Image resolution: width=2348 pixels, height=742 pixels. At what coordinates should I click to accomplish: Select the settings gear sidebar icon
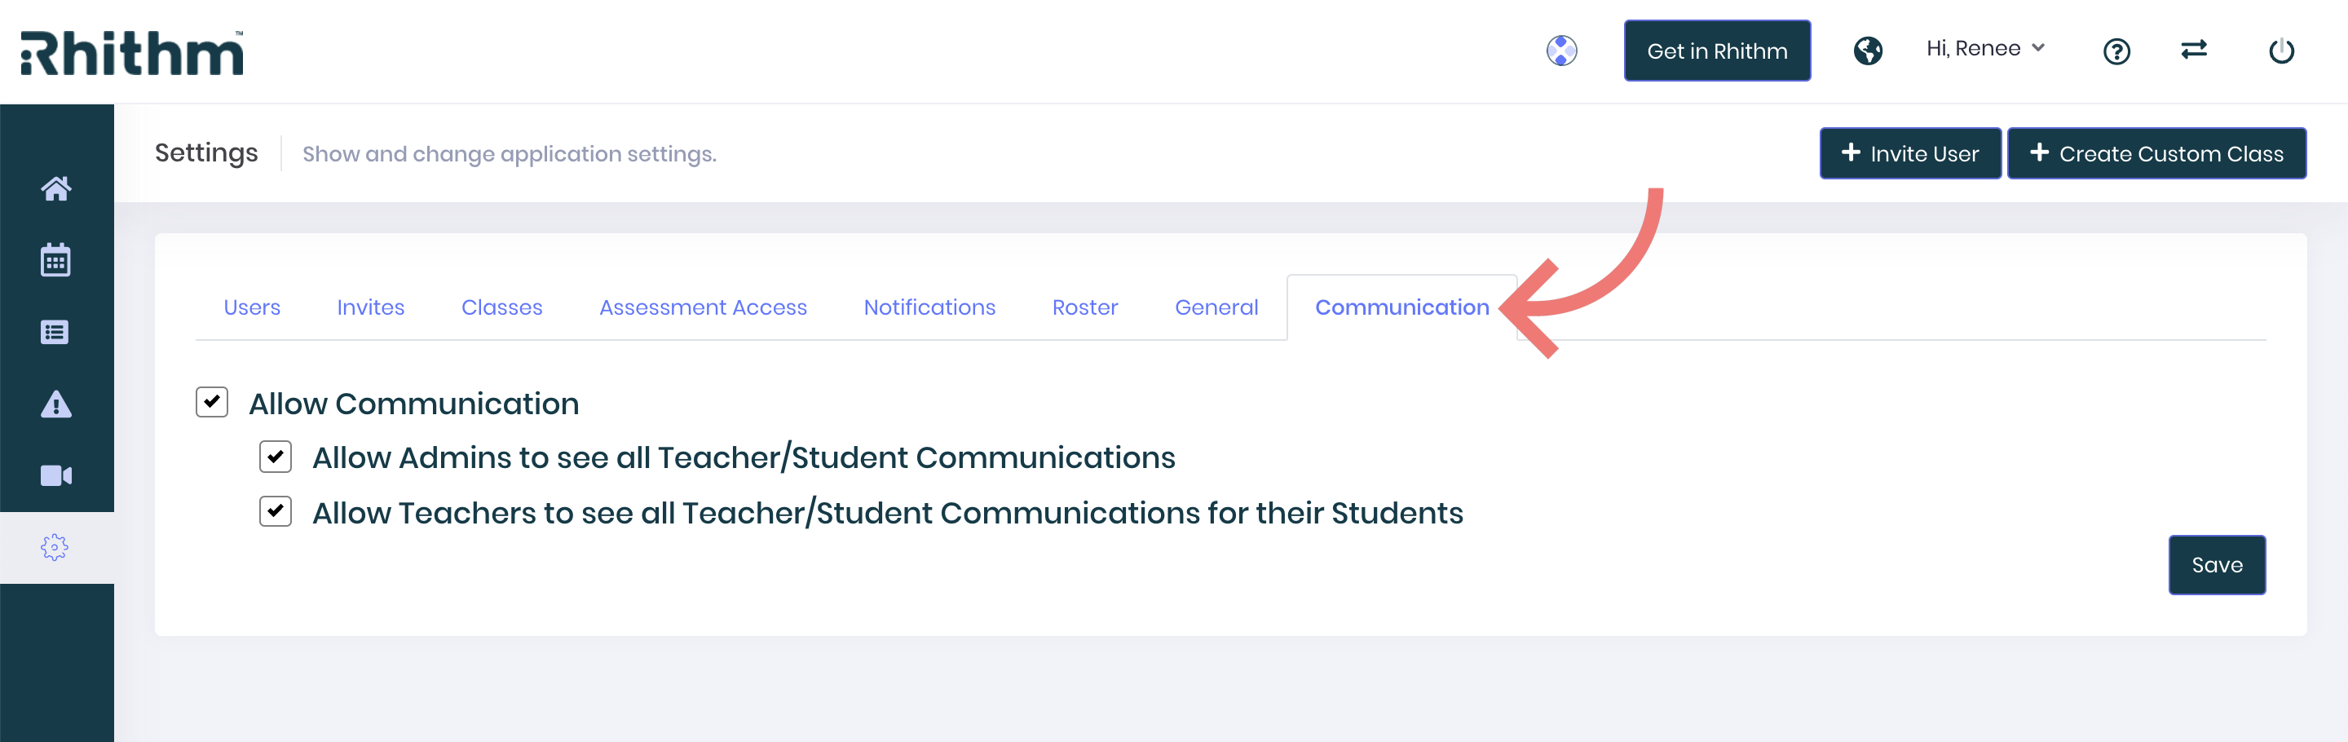click(x=55, y=547)
